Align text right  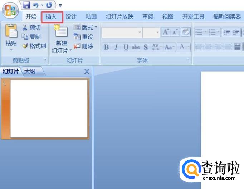coord(218,47)
